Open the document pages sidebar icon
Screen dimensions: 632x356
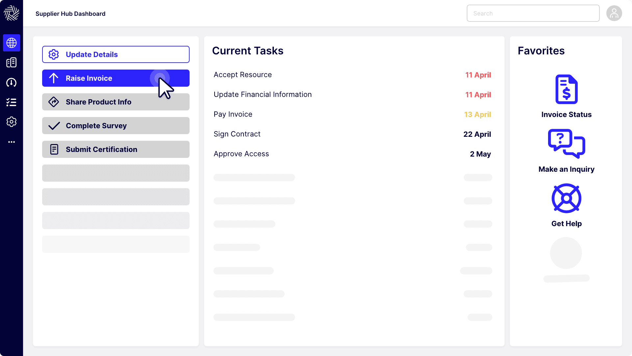(x=12, y=63)
